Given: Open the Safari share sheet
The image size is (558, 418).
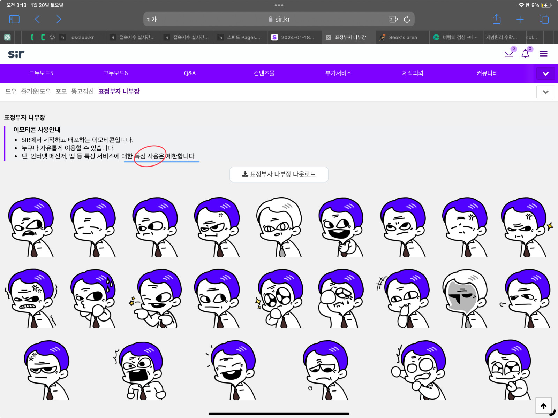Looking at the screenshot, I should click(x=497, y=19).
